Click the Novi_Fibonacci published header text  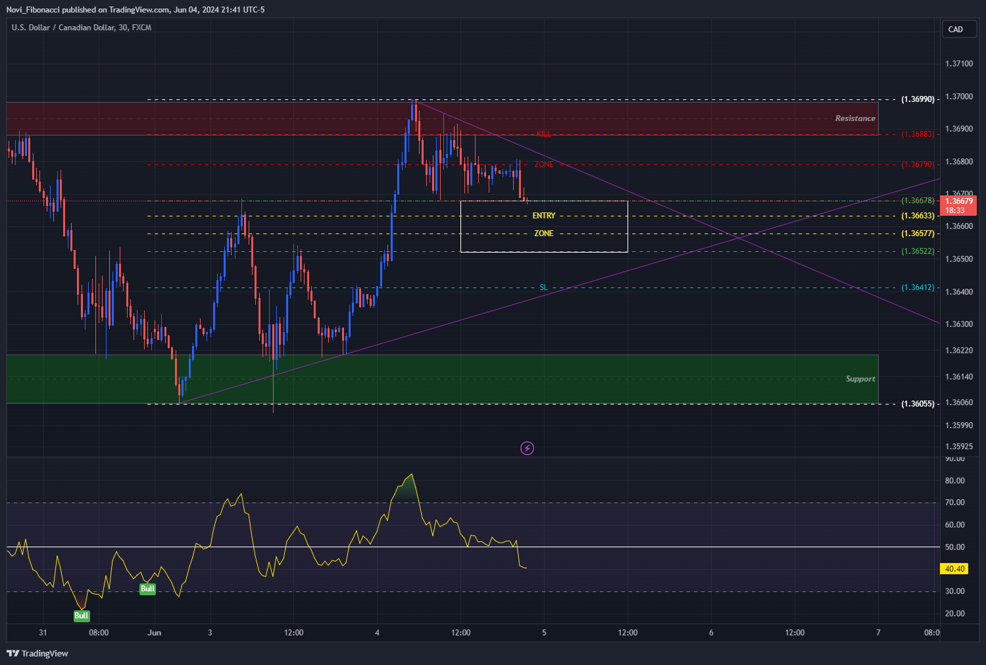(x=136, y=10)
